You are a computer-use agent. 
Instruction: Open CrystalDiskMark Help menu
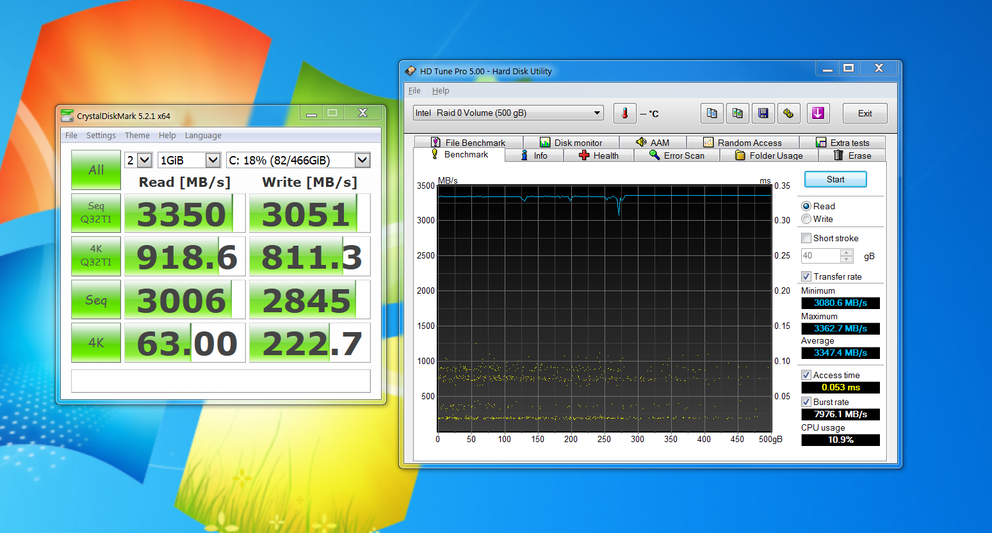coord(167,136)
